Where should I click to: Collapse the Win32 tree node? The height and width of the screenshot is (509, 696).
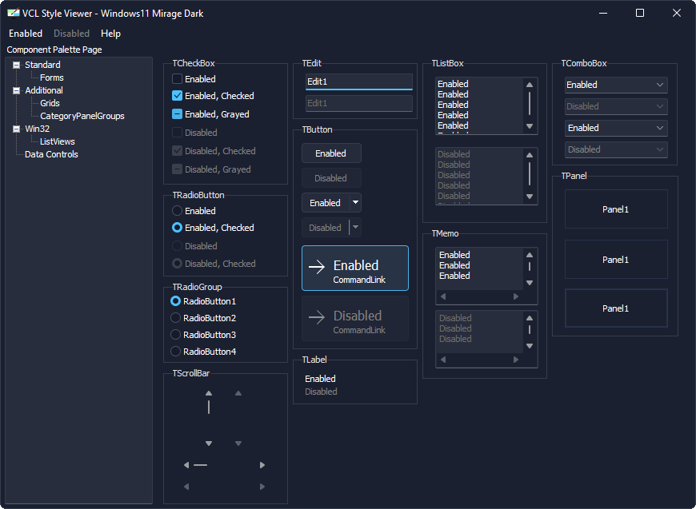pos(17,129)
